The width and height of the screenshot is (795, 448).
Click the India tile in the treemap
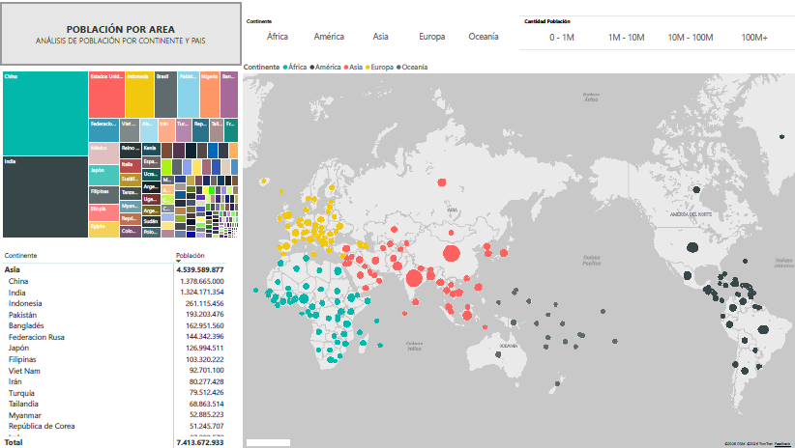[x=45, y=196]
